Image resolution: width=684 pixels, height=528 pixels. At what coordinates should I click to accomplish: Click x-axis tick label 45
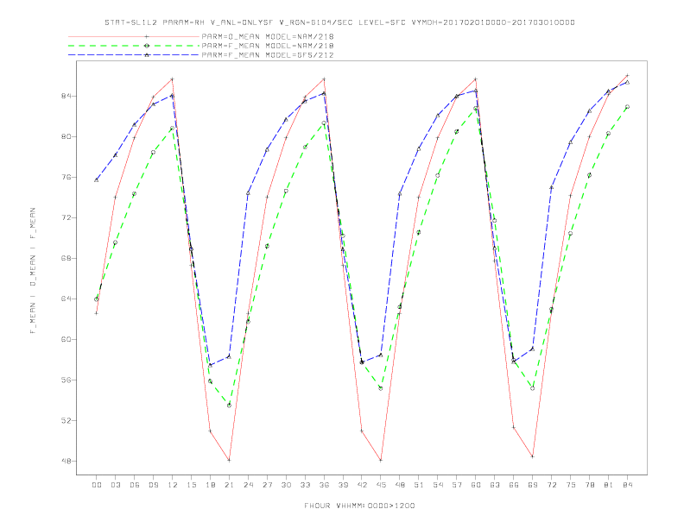pos(381,485)
